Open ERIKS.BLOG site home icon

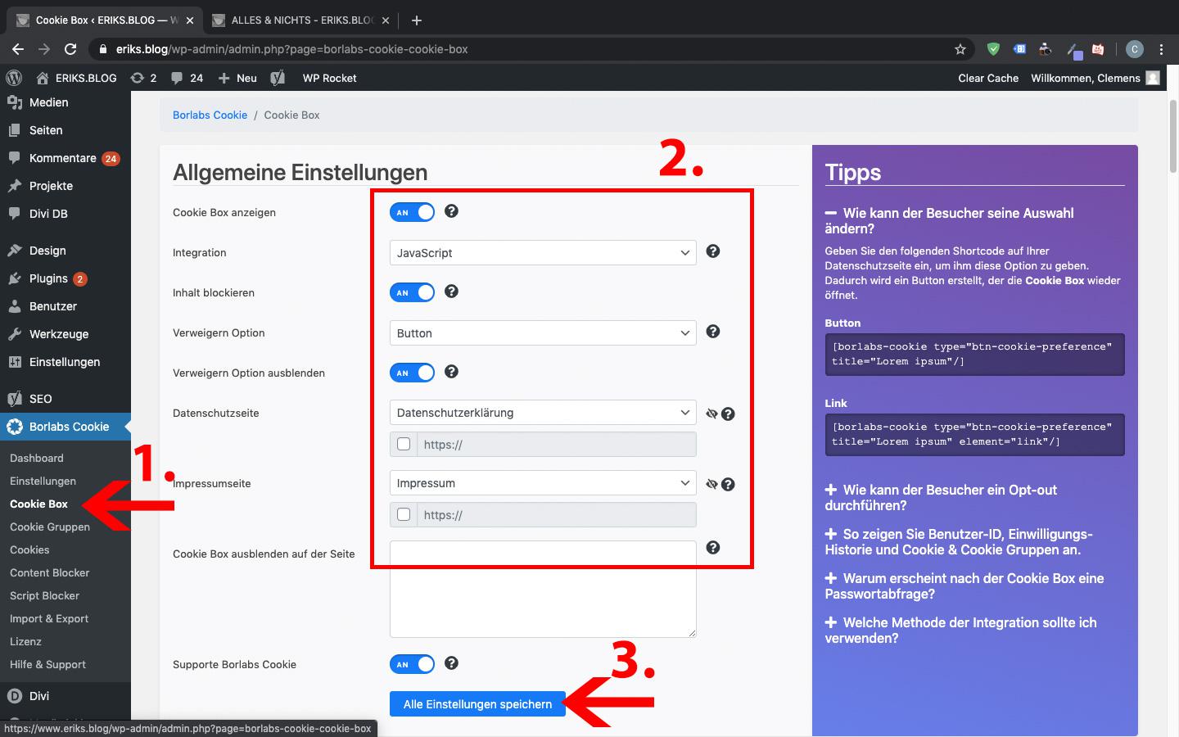tap(43, 78)
